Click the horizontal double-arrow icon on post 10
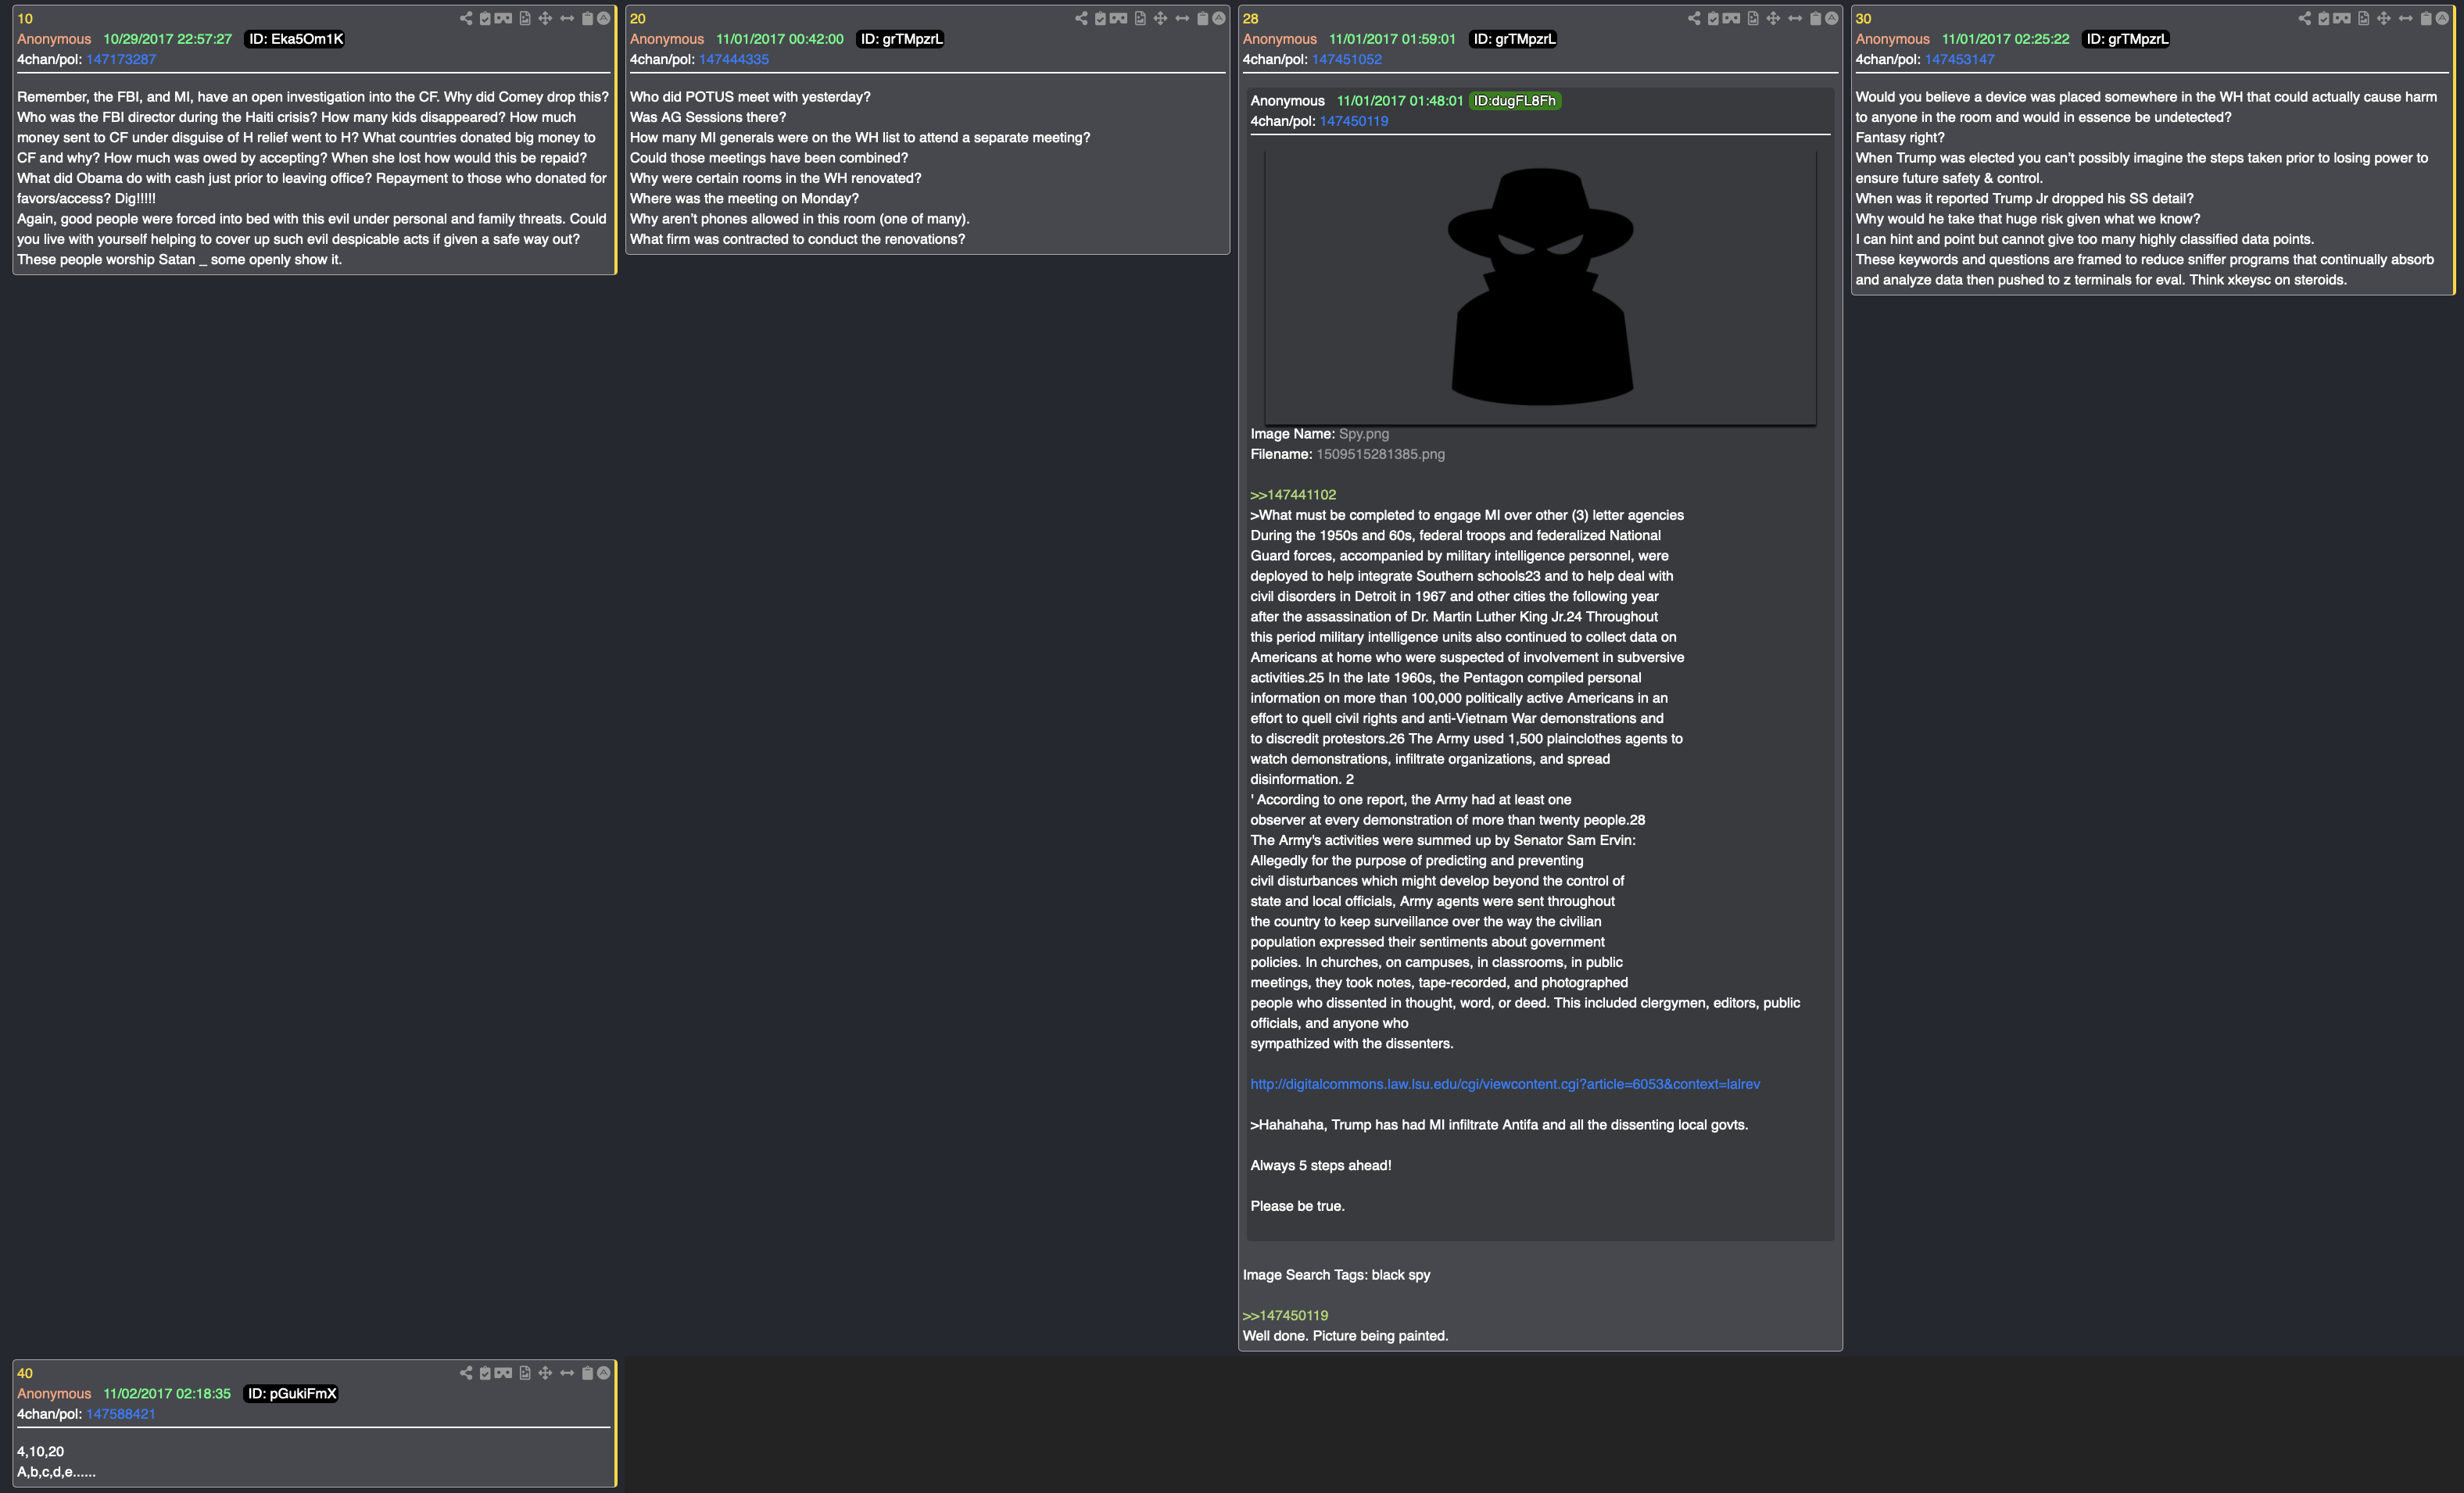The width and height of the screenshot is (2464, 1493). [567, 18]
